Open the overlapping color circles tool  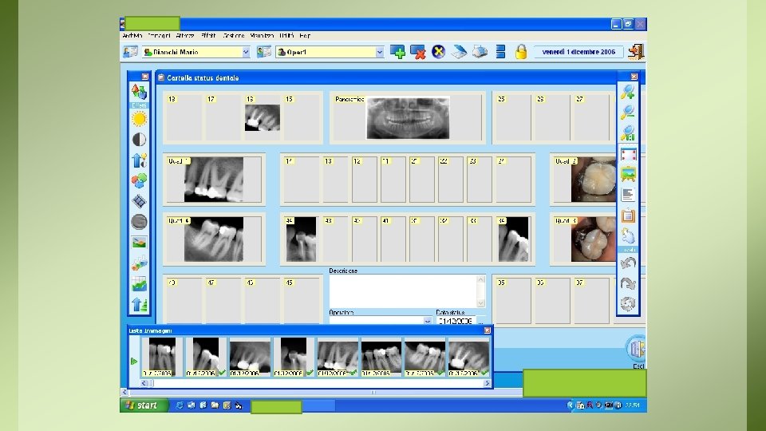click(x=139, y=181)
